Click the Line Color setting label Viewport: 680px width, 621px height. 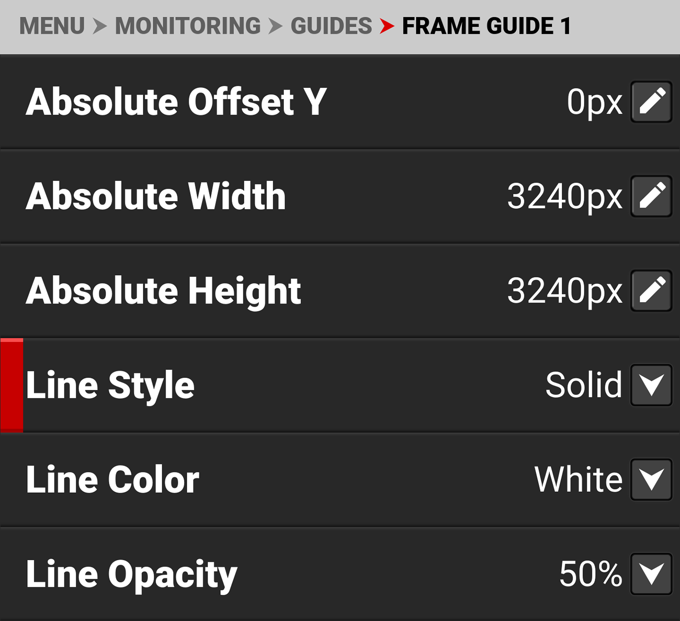tap(112, 480)
